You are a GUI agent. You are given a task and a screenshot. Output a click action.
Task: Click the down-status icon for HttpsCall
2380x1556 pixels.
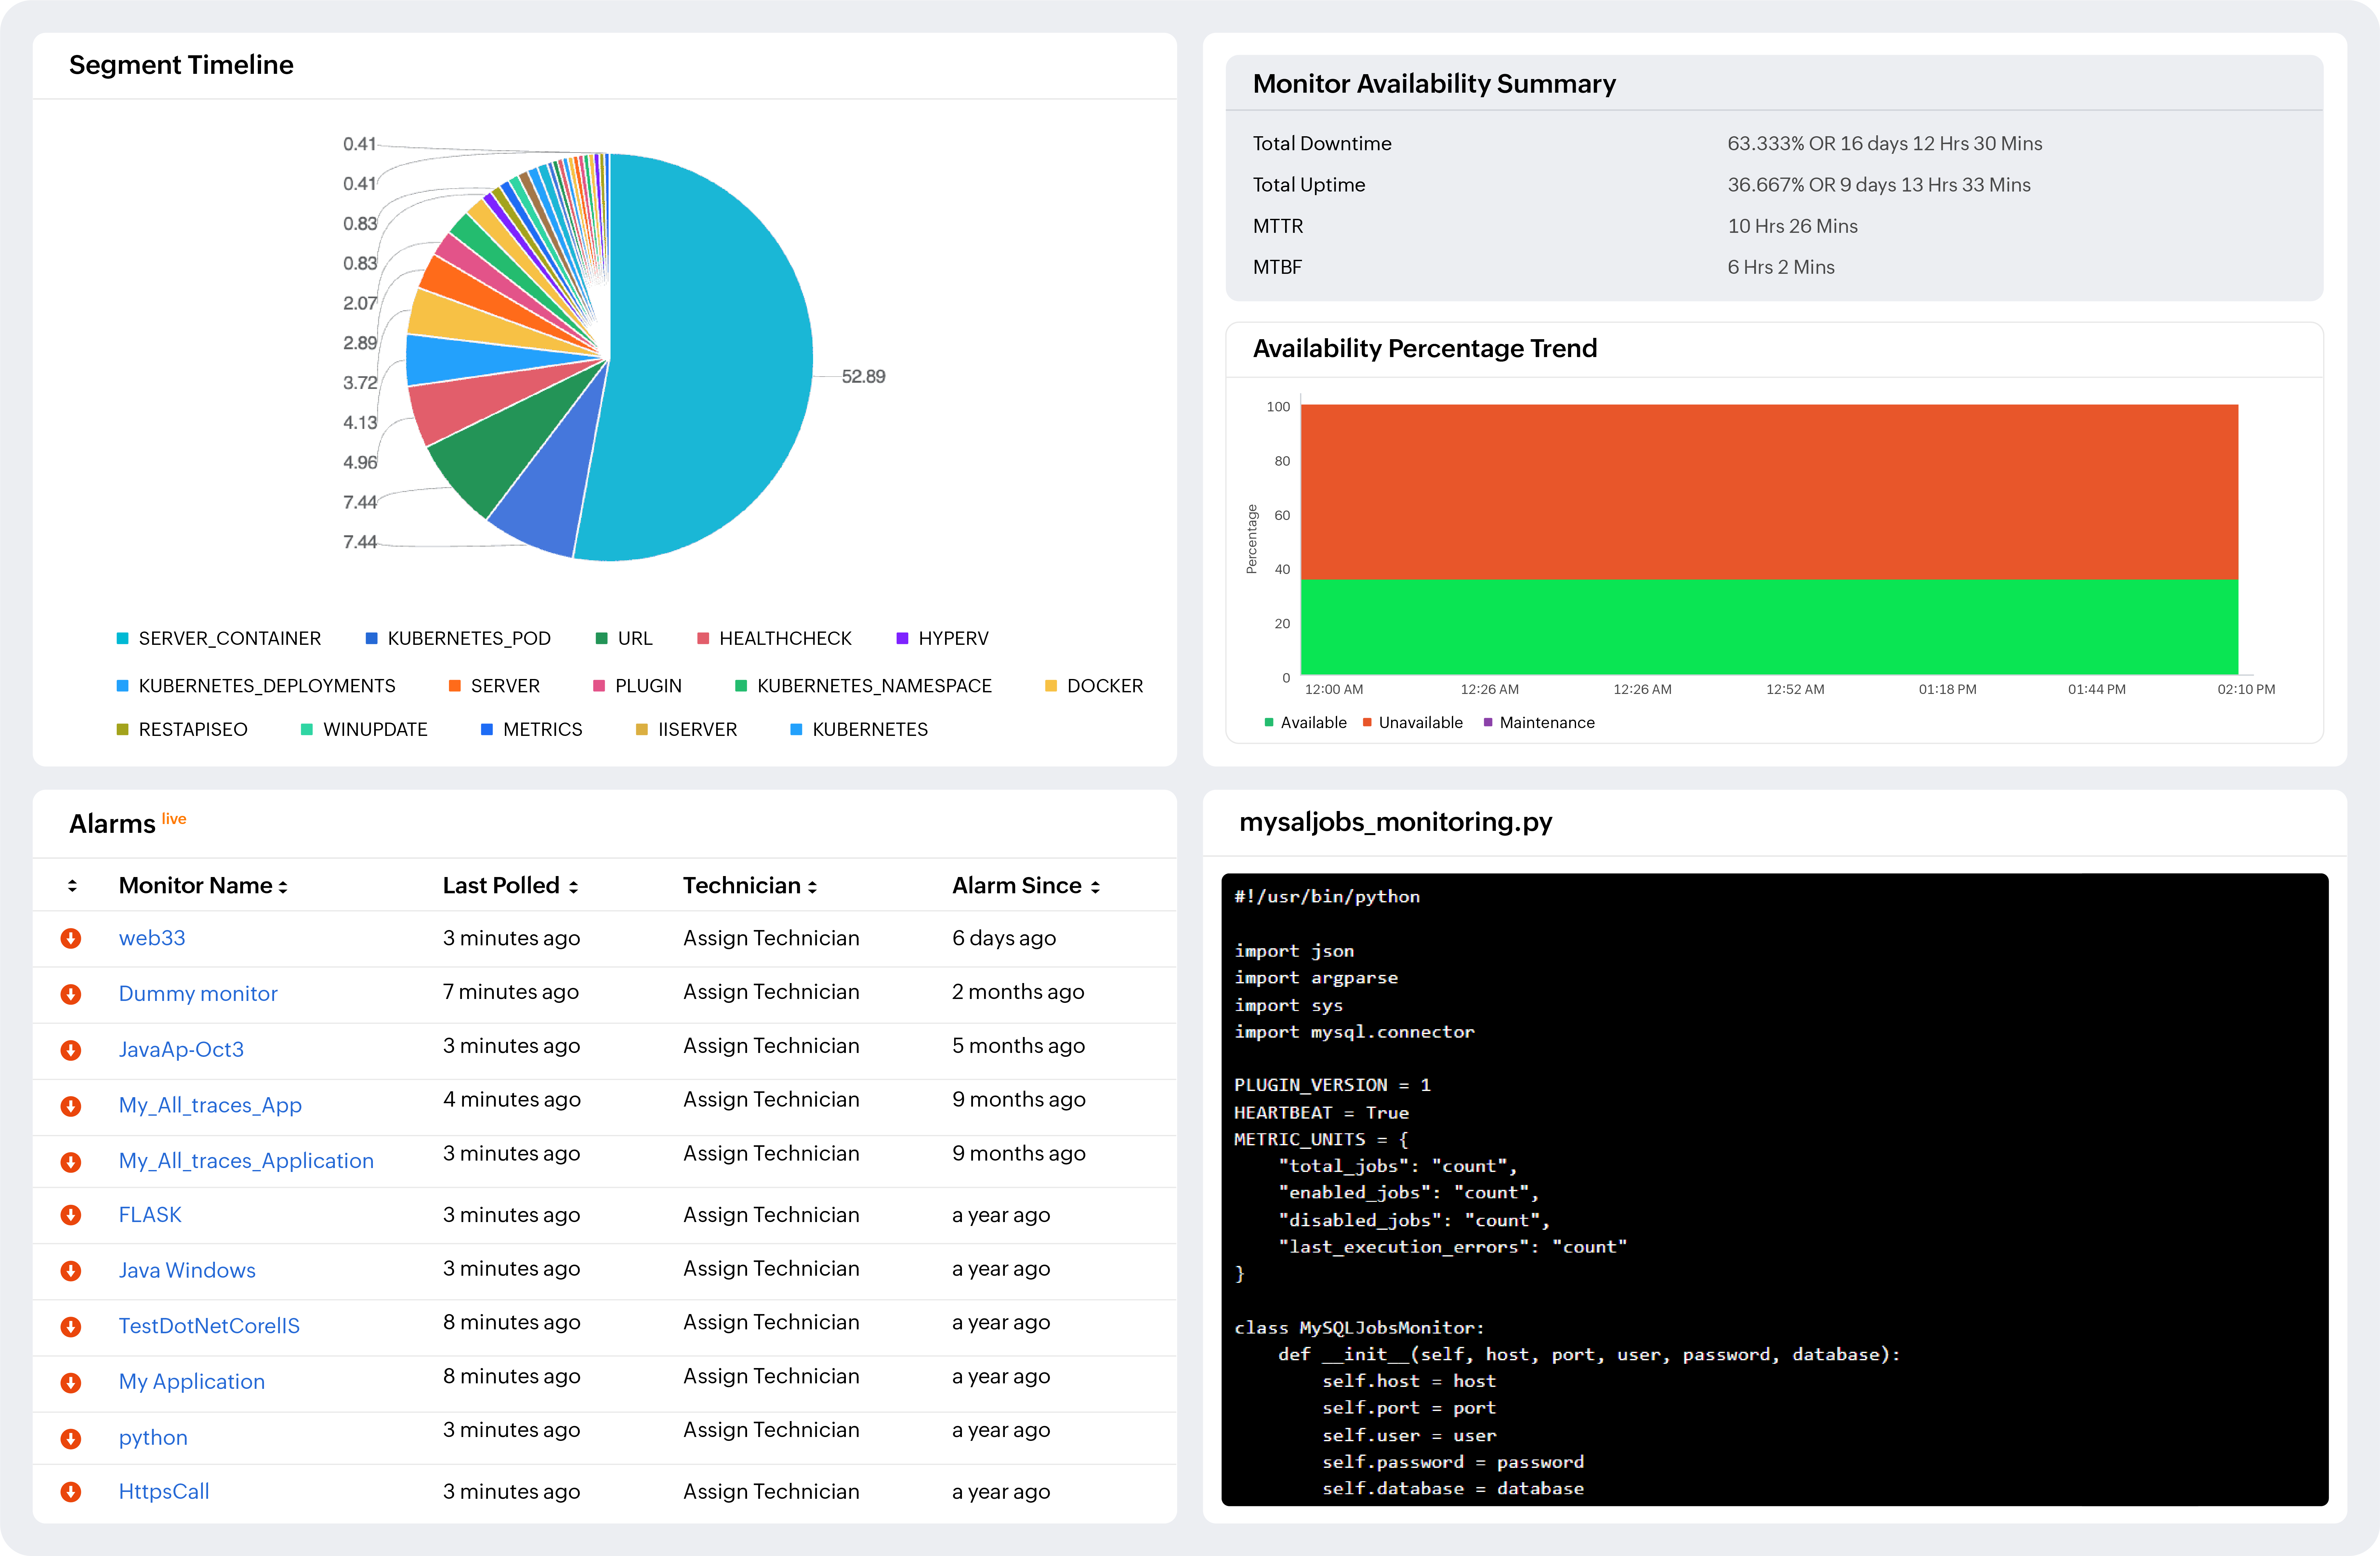pos(71,1492)
